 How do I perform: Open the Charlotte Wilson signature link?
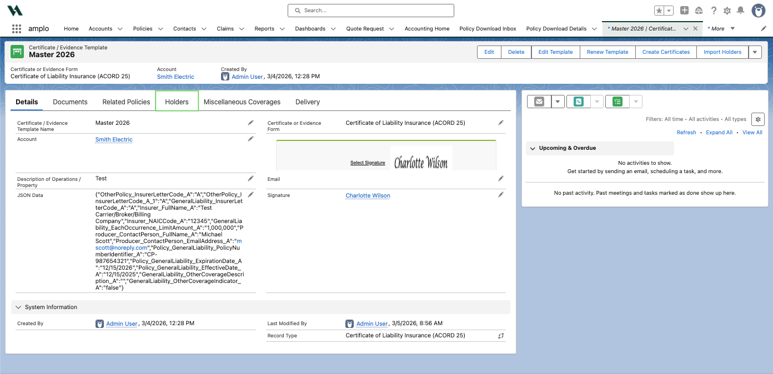(x=368, y=195)
